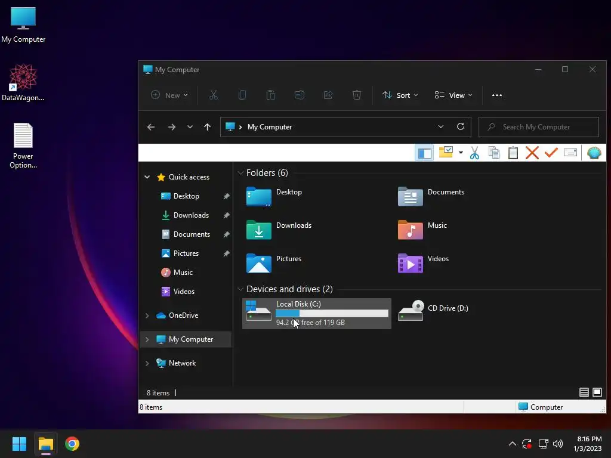Refresh the My Computer view
The height and width of the screenshot is (458, 611).
461,126
